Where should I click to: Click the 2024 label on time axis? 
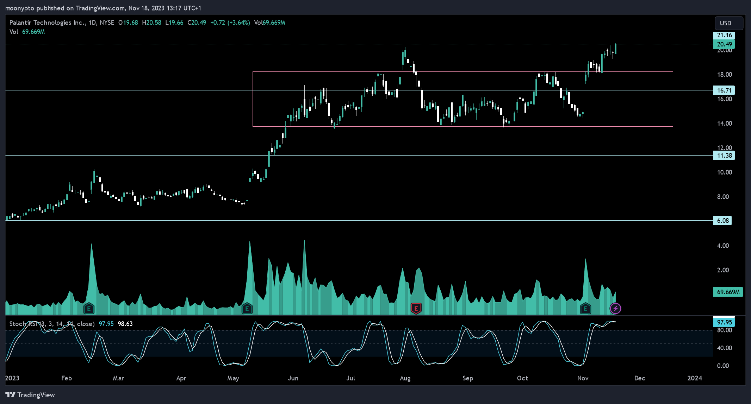click(695, 378)
